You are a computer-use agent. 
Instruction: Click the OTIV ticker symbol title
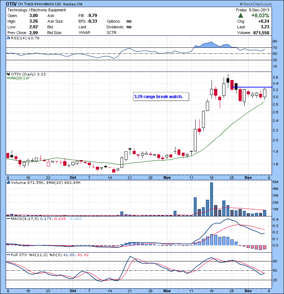coord(11,4)
